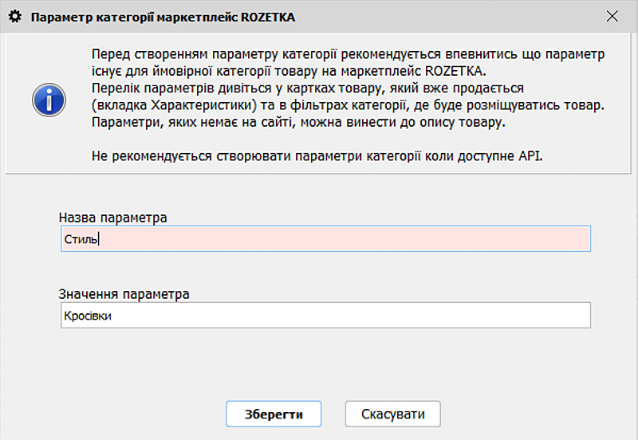The width and height of the screenshot is (638, 440).
Task: Close the ROZETKA parameter dialog
Action: (x=612, y=17)
